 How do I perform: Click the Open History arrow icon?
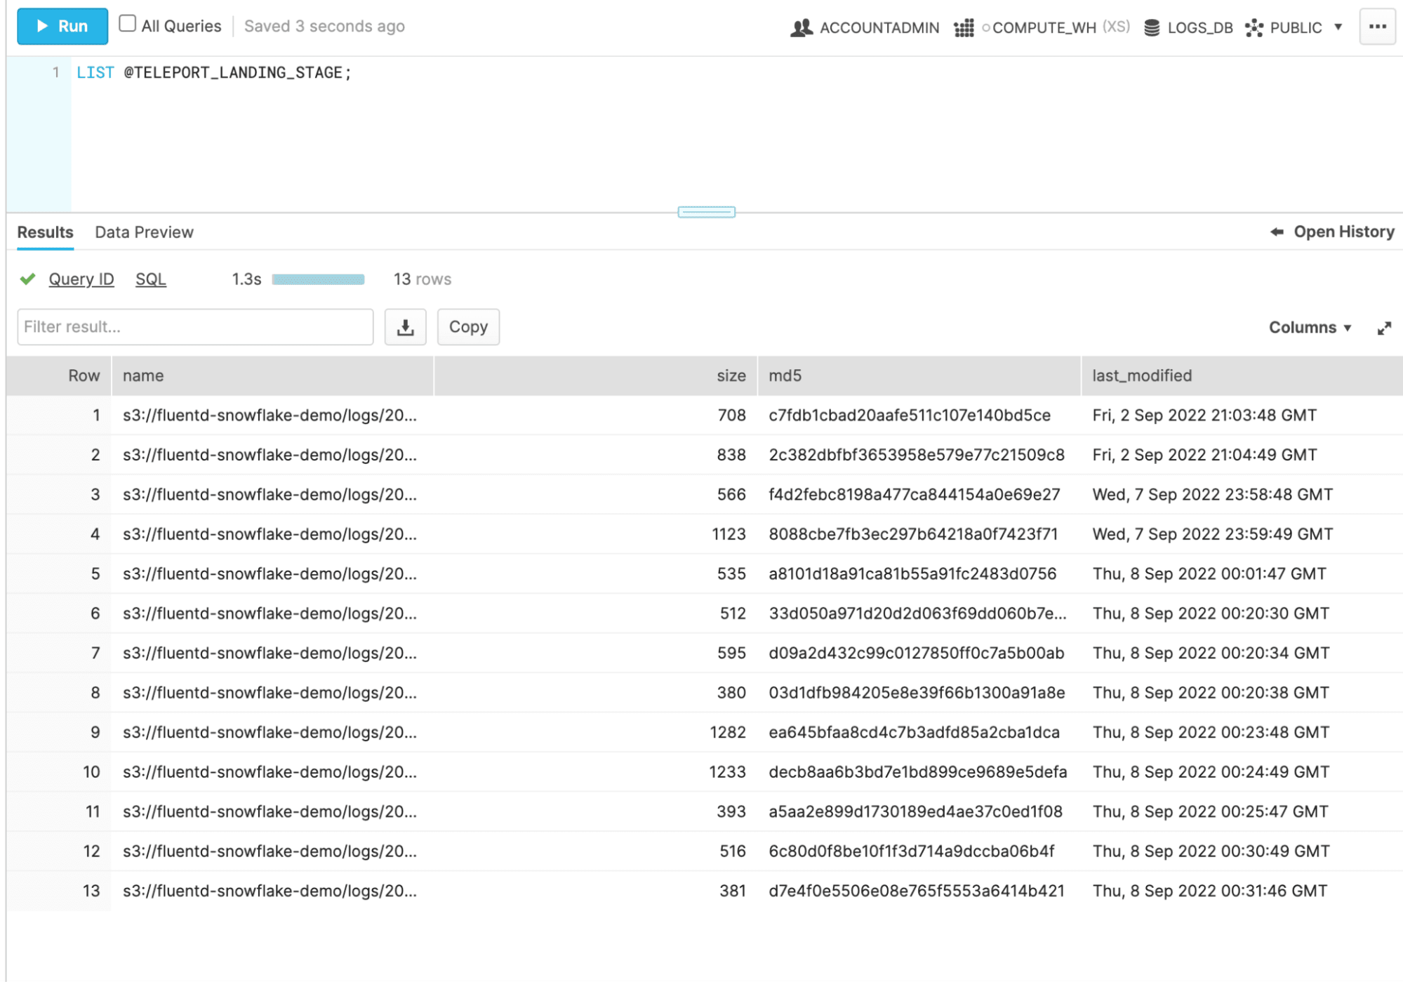(1277, 232)
